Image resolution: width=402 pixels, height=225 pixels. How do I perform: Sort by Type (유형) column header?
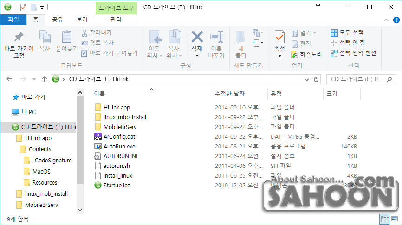(x=276, y=94)
